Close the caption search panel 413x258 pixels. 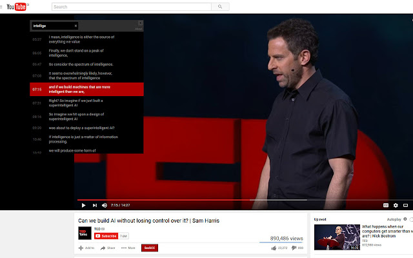click(x=141, y=23)
